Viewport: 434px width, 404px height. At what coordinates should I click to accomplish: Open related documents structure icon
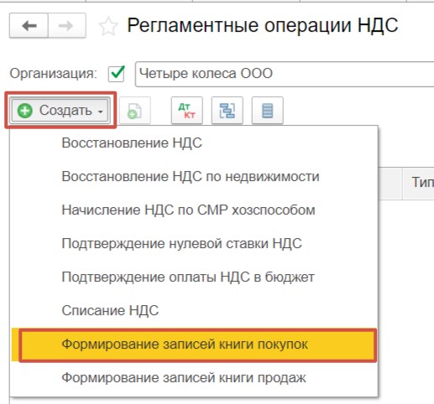pos(227,111)
